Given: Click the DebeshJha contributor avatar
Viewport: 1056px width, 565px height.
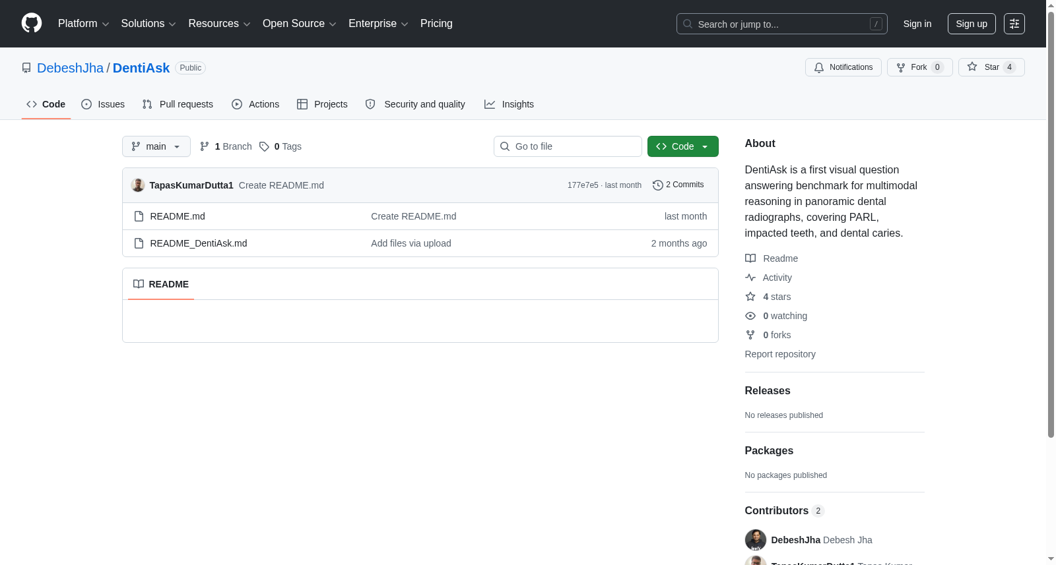Looking at the screenshot, I should click(756, 540).
